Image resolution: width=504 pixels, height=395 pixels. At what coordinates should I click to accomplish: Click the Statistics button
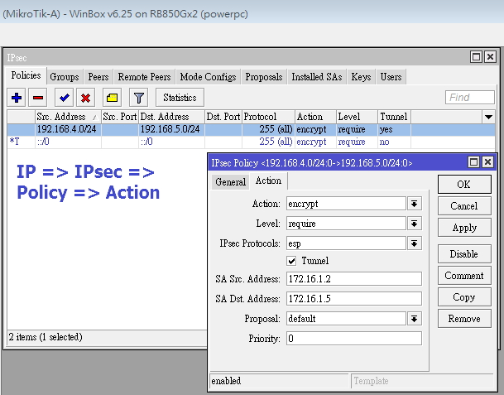180,98
